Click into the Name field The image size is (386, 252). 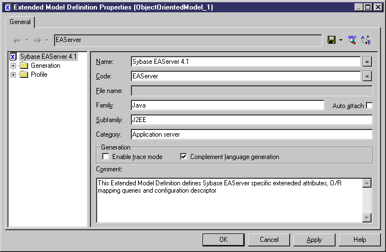(246, 62)
